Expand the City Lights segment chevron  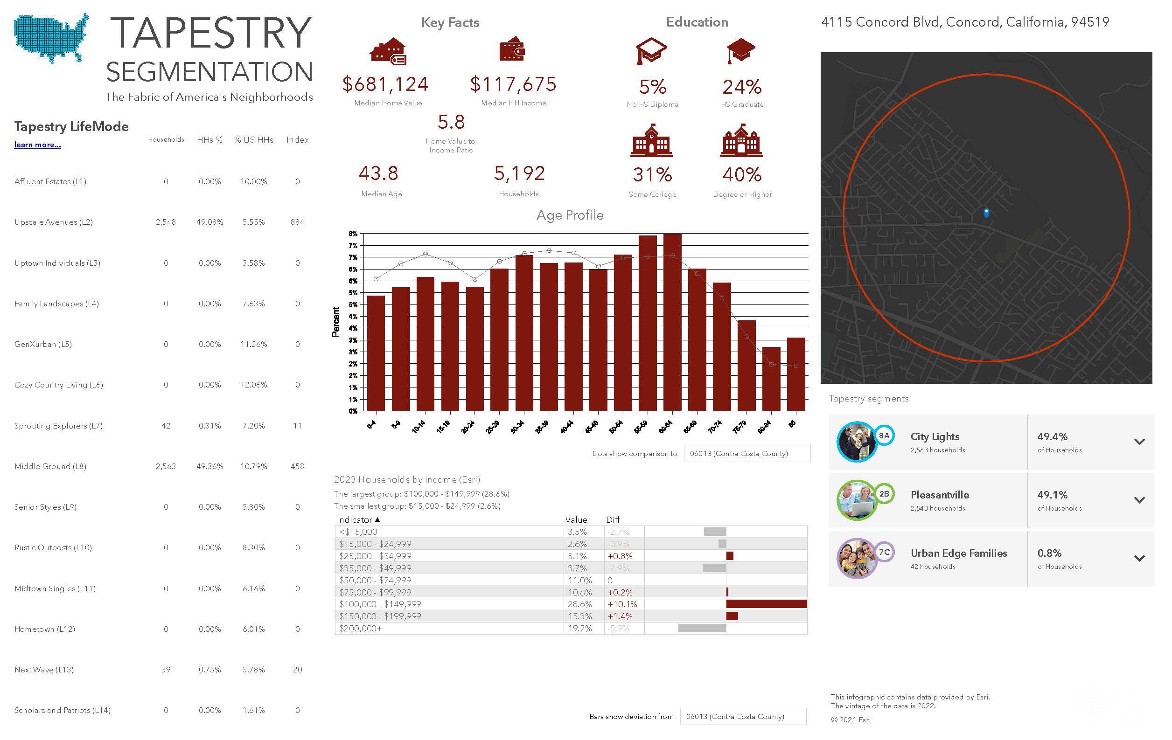pyautogui.click(x=1139, y=442)
